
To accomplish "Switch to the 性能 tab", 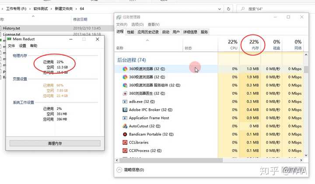I will click(x=130, y=32).
